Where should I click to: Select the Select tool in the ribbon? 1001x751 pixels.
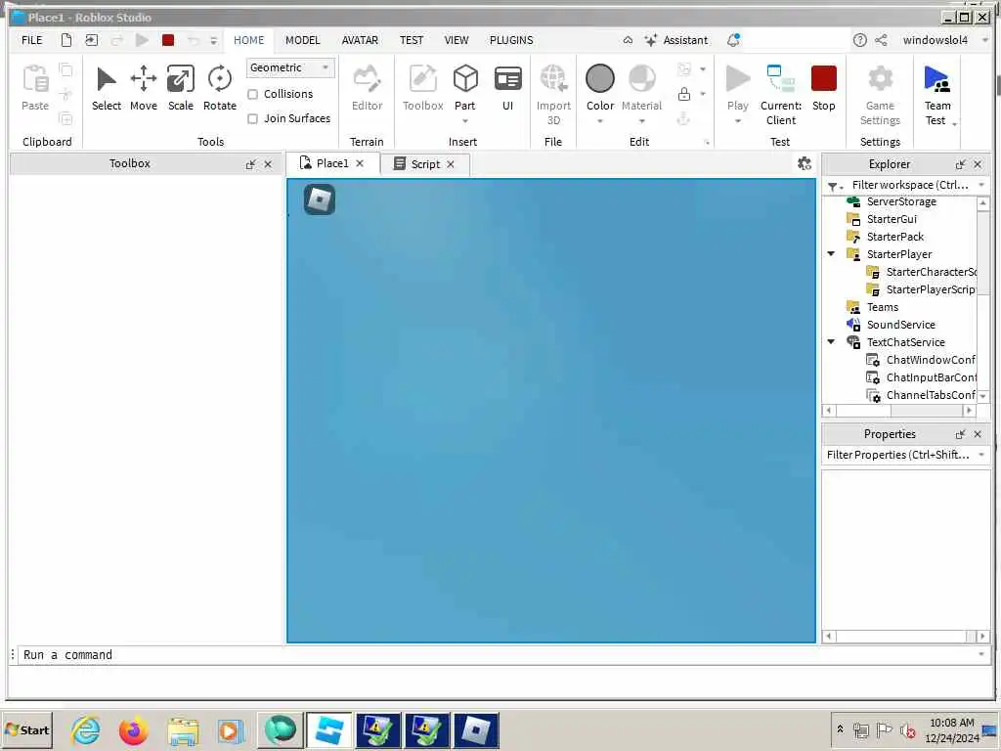tap(106, 89)
